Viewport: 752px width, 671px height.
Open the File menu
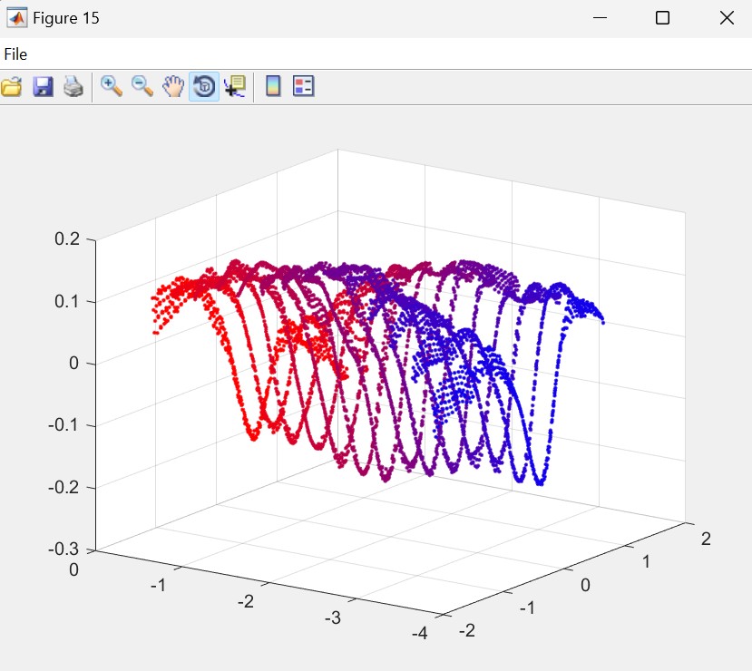[x=15, y=54]
